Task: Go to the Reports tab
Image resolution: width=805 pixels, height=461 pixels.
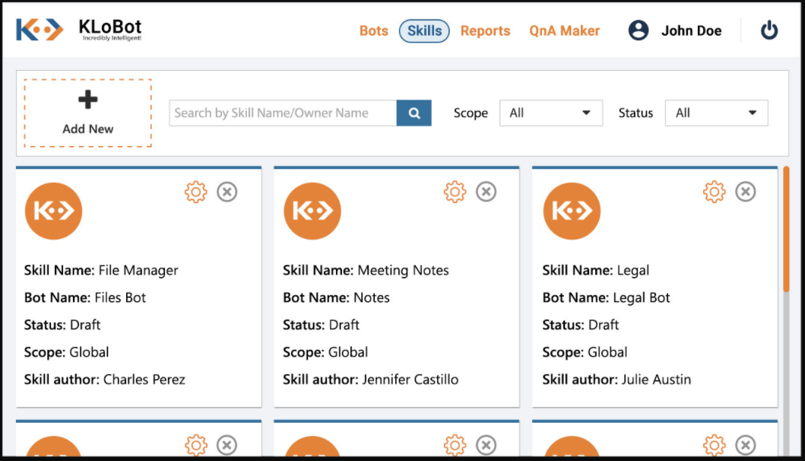Action: click(x=485, y=31)
